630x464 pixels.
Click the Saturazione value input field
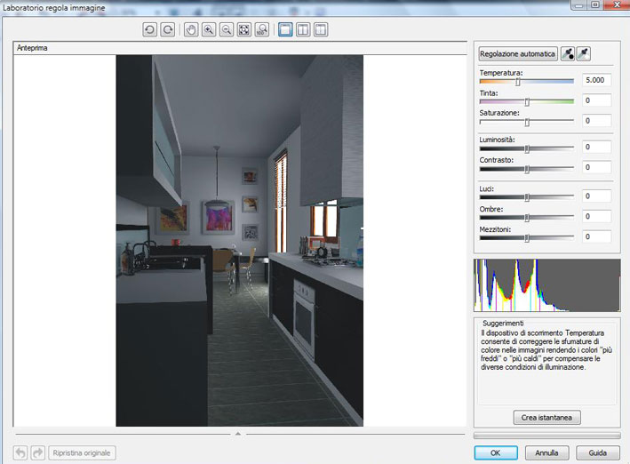[x=597, y=121]
